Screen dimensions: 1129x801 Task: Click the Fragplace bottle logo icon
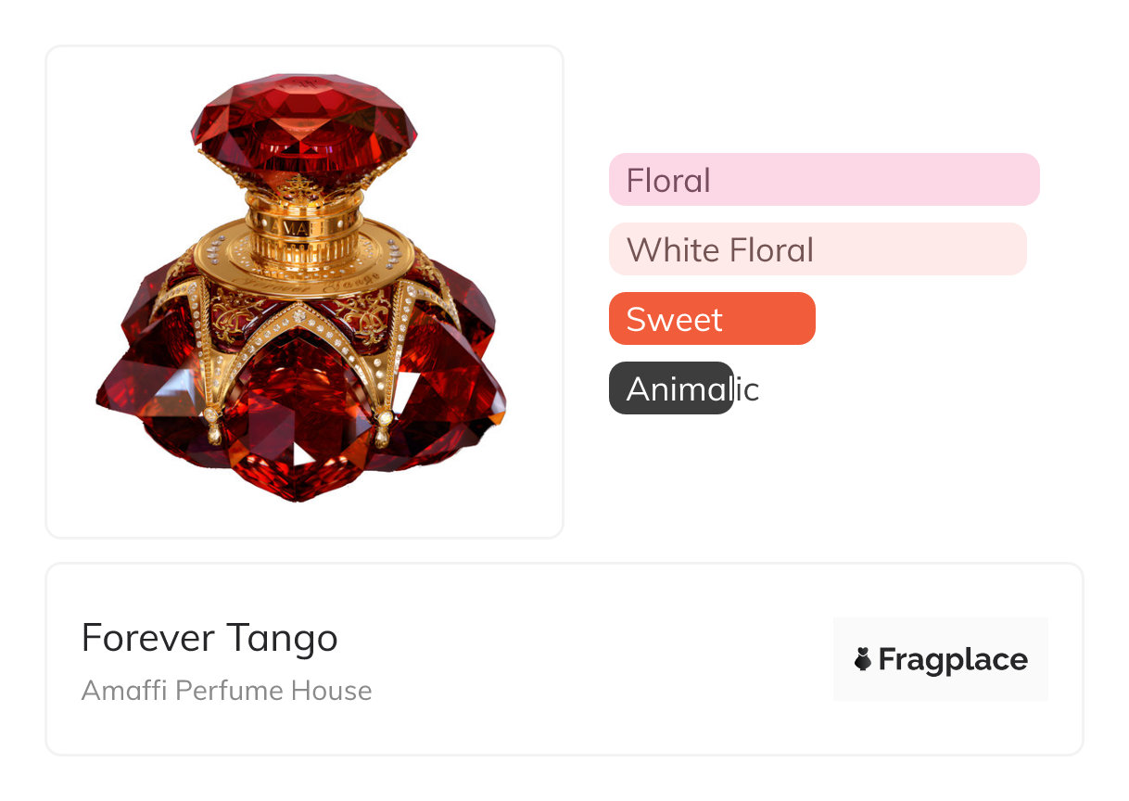pyautogui.click(x=863, y=659)
